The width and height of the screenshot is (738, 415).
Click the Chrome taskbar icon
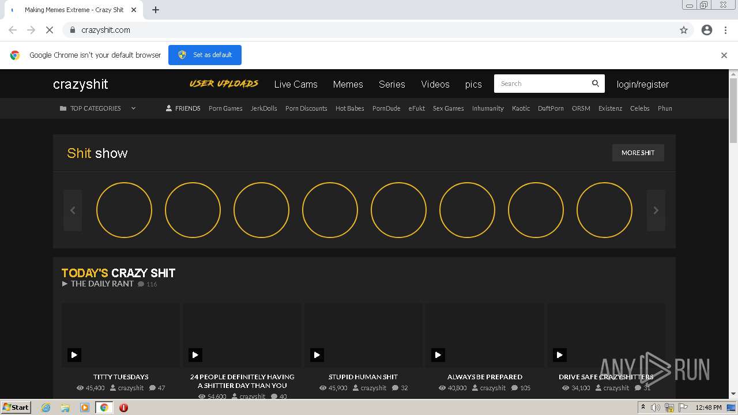click(104, 408)
